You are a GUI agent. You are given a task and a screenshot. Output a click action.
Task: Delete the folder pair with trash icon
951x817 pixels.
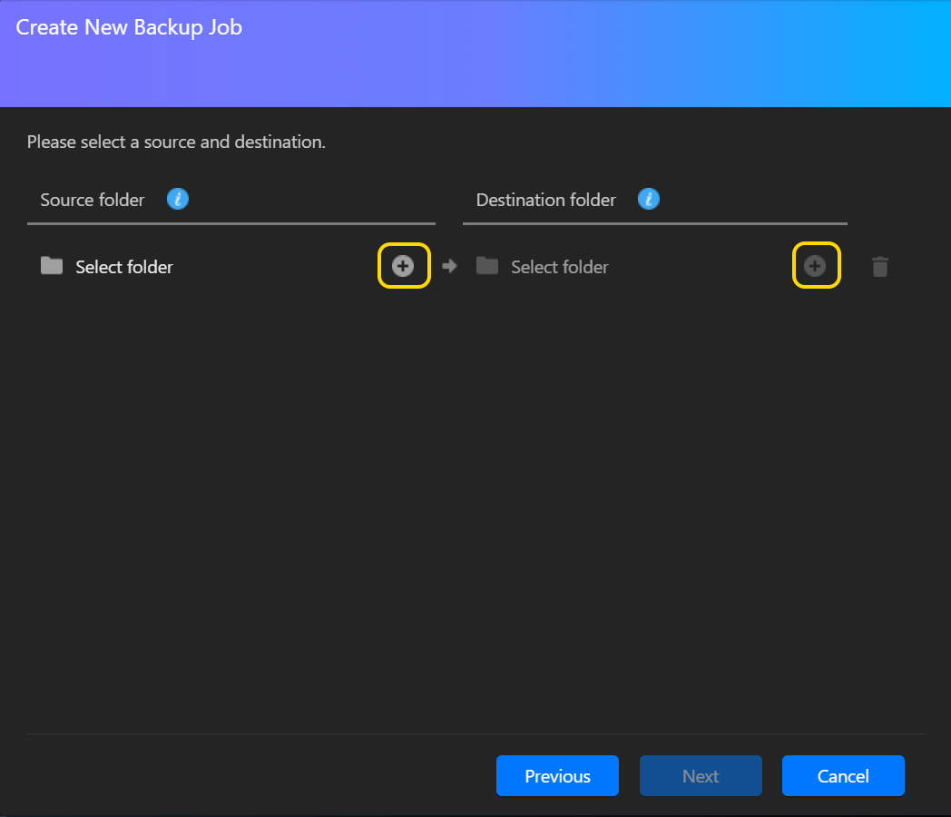879,267
